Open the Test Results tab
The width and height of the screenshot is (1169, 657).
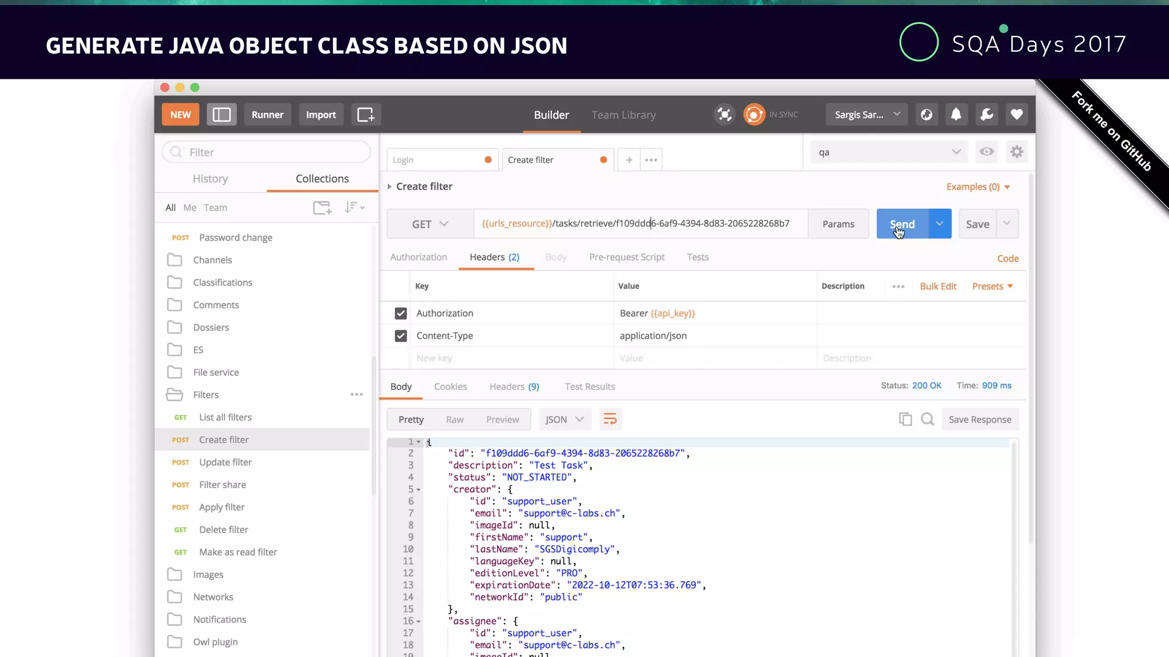point(590,387)
